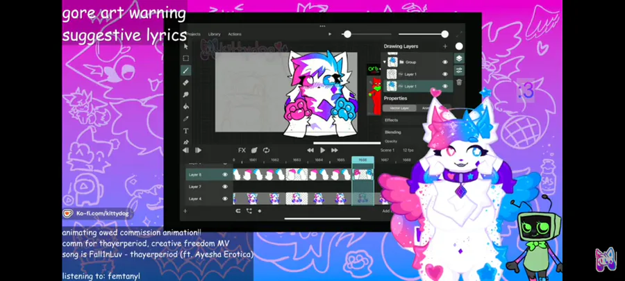
Task: Click the curved path timeline icon
Action: coord(249,211)
